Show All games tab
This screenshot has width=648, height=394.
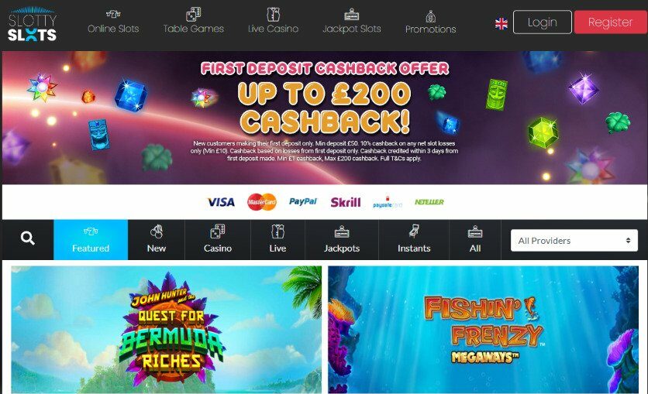[475, 240]
